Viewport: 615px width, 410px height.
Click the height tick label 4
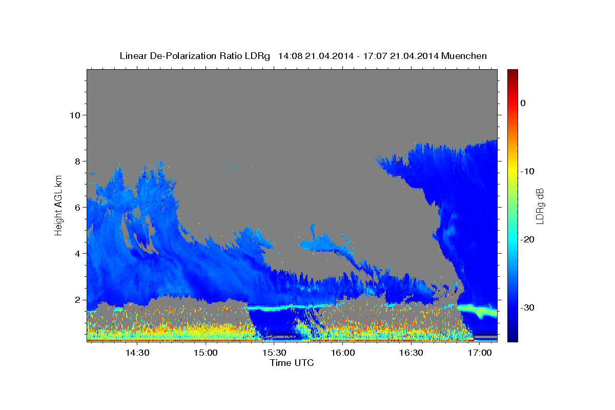pos(78,254)
